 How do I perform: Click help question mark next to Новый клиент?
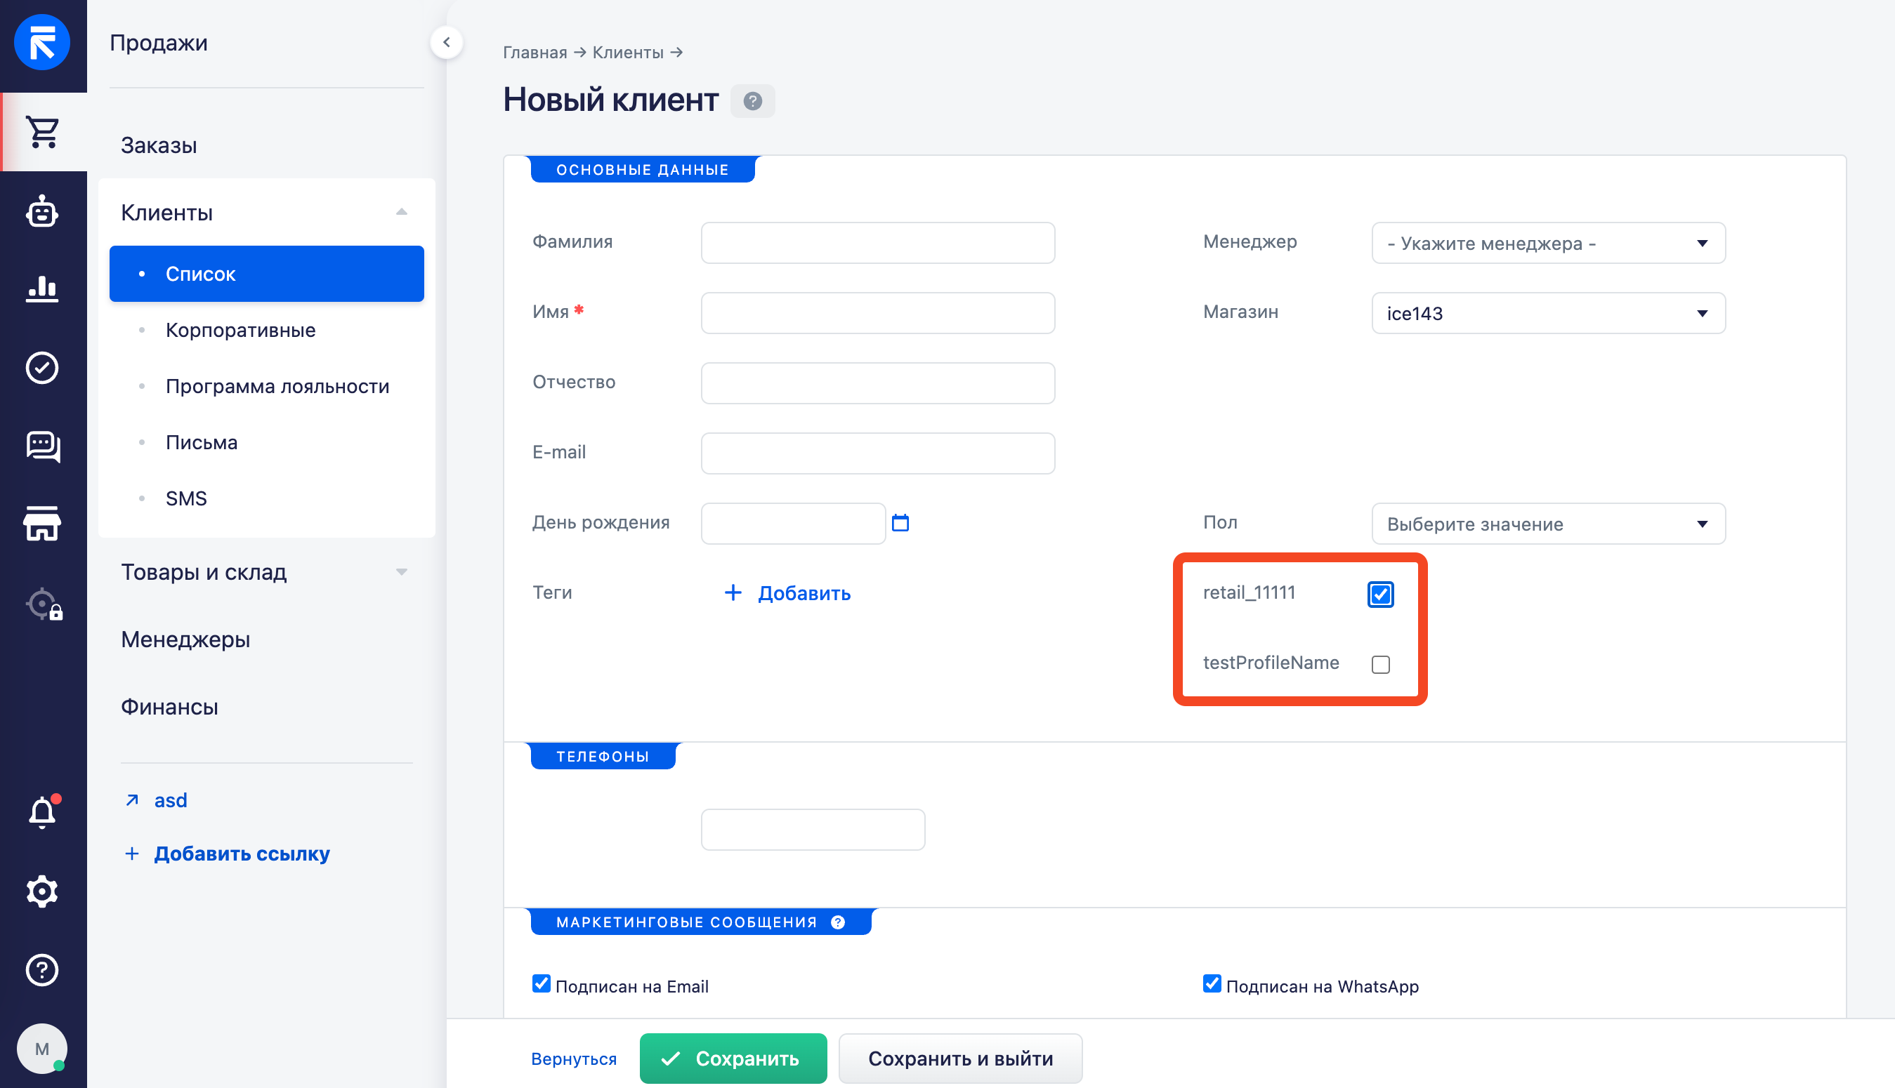(752, 101)
